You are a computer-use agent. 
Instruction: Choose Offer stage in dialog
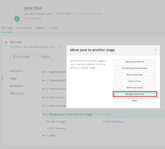(135, 101)
